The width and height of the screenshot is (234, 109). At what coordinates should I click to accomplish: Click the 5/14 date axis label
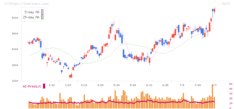tap(116, 85)
